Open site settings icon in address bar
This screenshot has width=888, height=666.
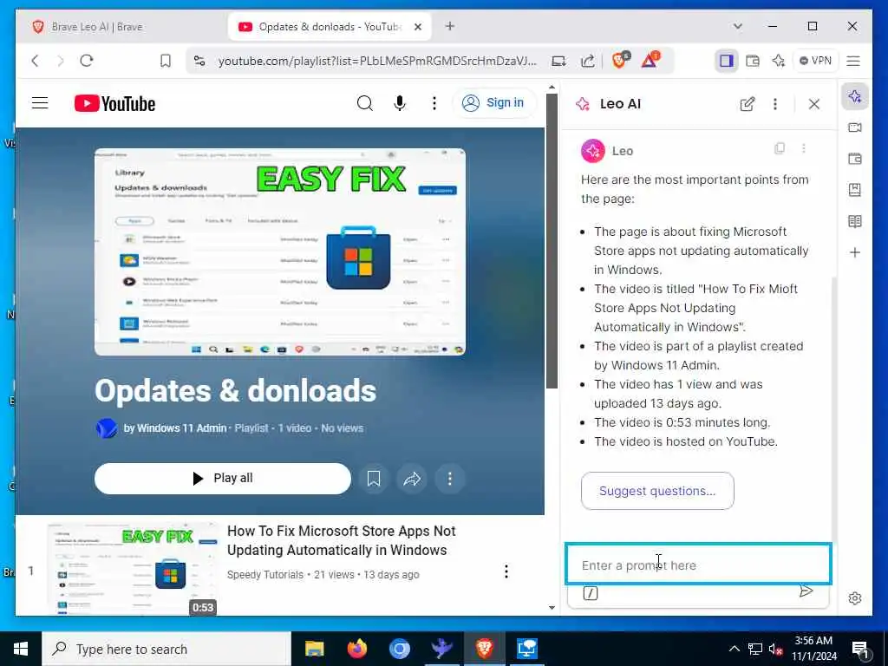199,61
